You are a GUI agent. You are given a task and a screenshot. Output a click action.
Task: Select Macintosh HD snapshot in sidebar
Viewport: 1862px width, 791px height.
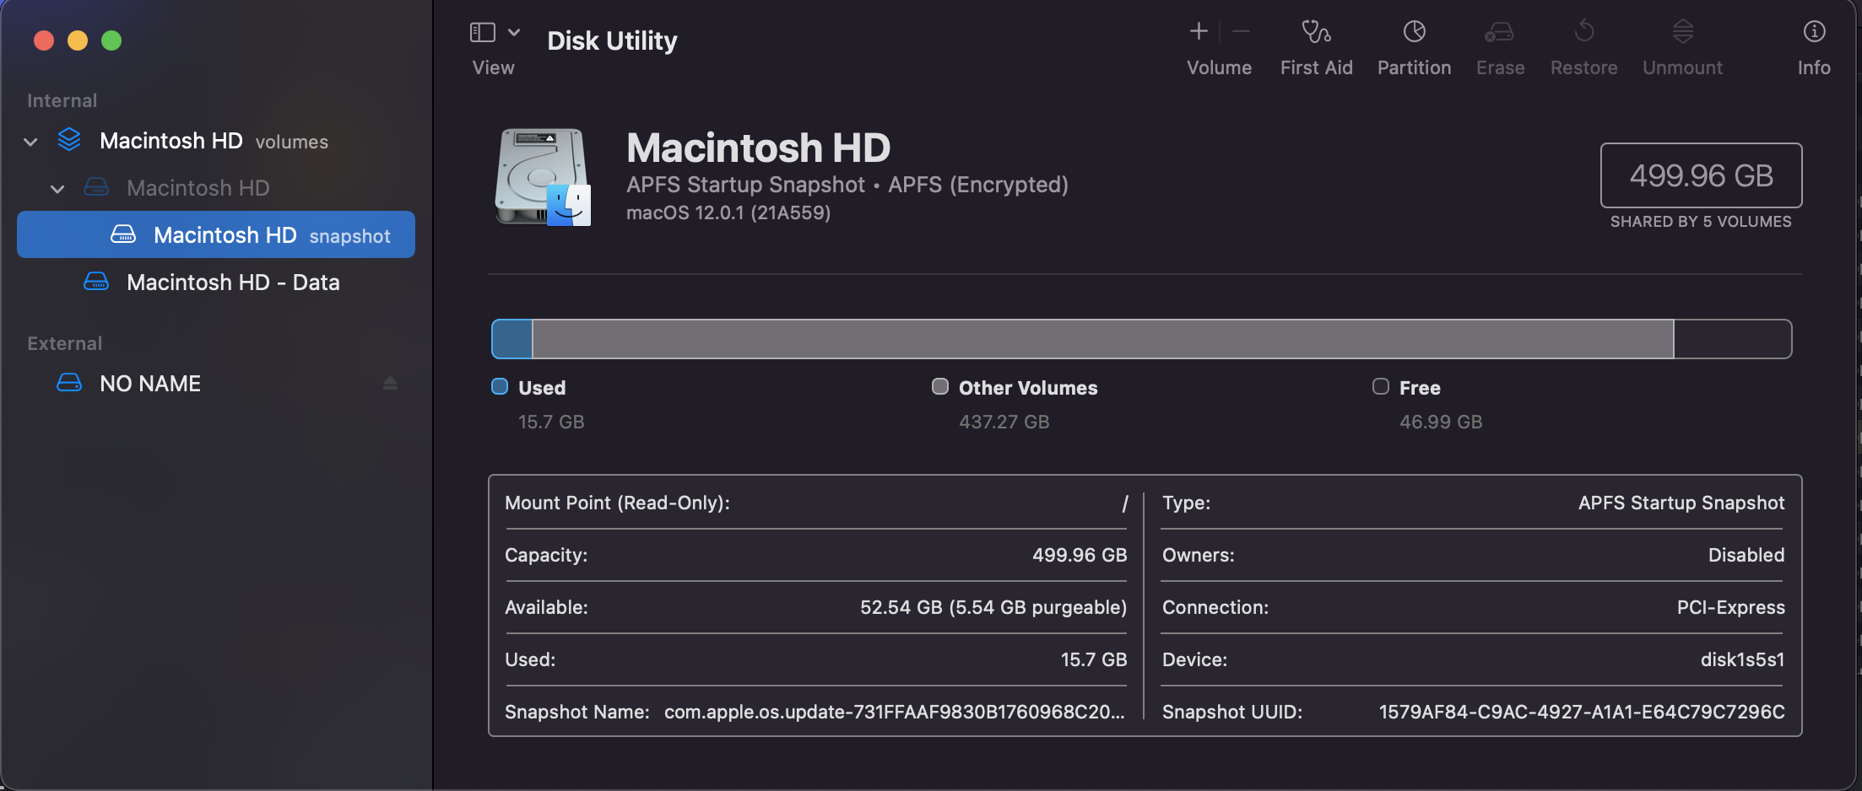click(x=216, y=234)
